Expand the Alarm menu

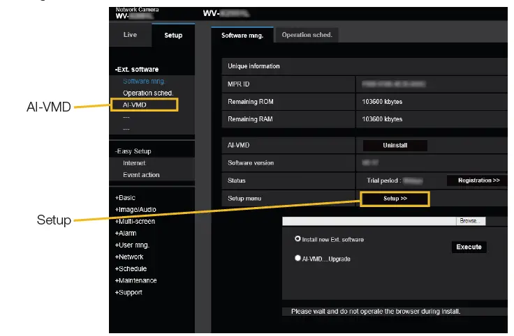tap(126, 234)
